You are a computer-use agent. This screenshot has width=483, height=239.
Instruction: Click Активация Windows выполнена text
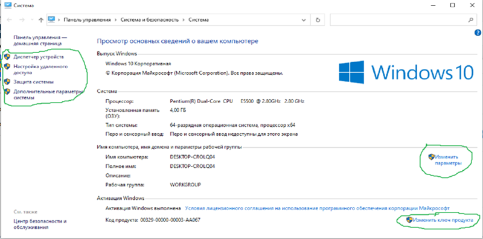[x=143, y=208]
